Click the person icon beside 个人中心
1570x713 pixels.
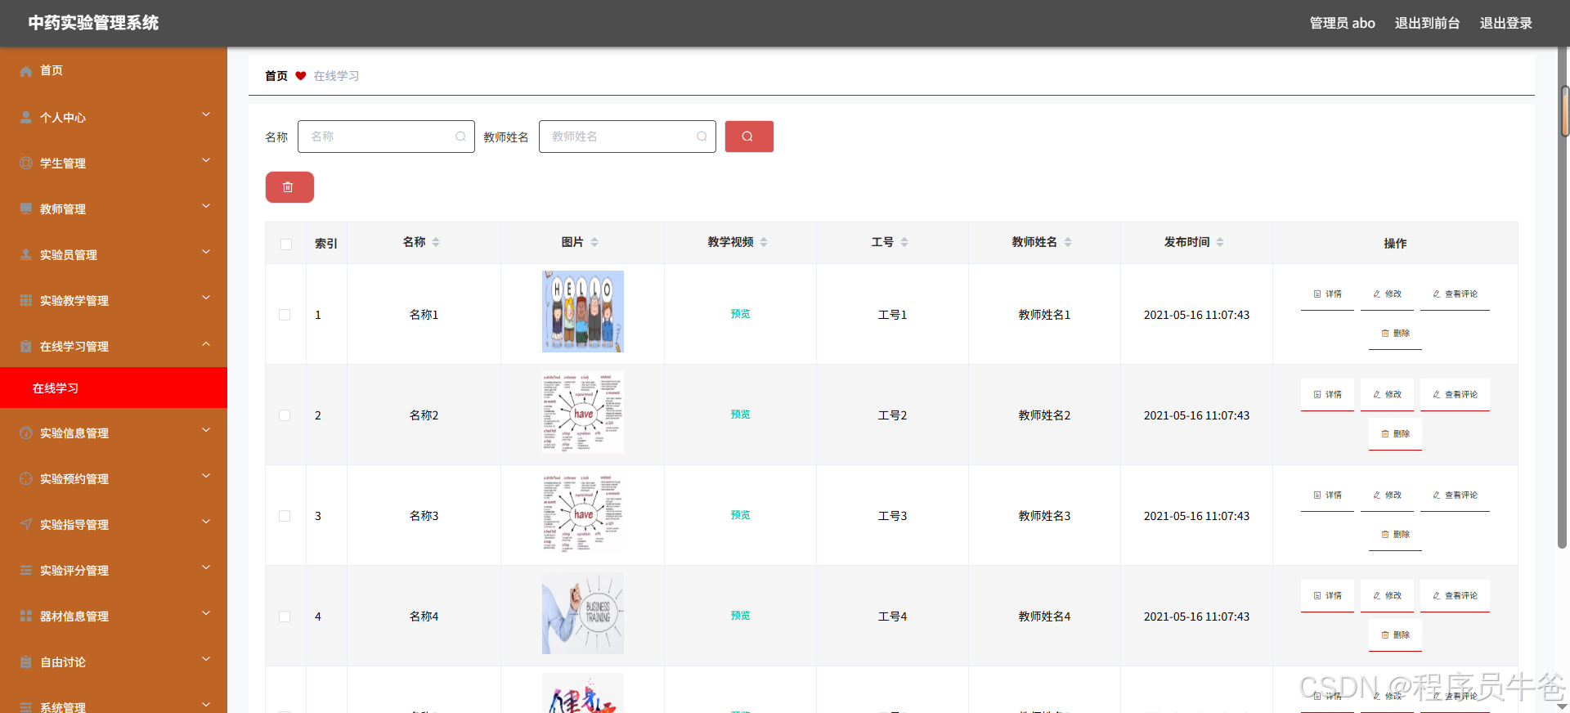click(26, 117)
